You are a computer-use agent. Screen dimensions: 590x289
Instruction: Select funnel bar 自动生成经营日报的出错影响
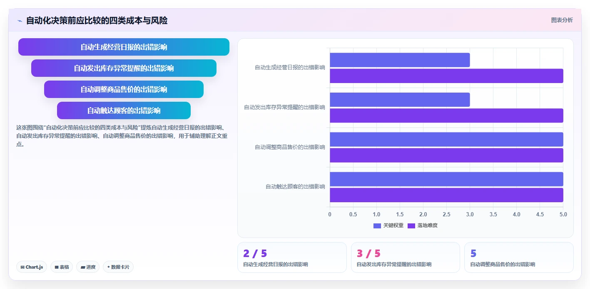click(x=124, y=47)
